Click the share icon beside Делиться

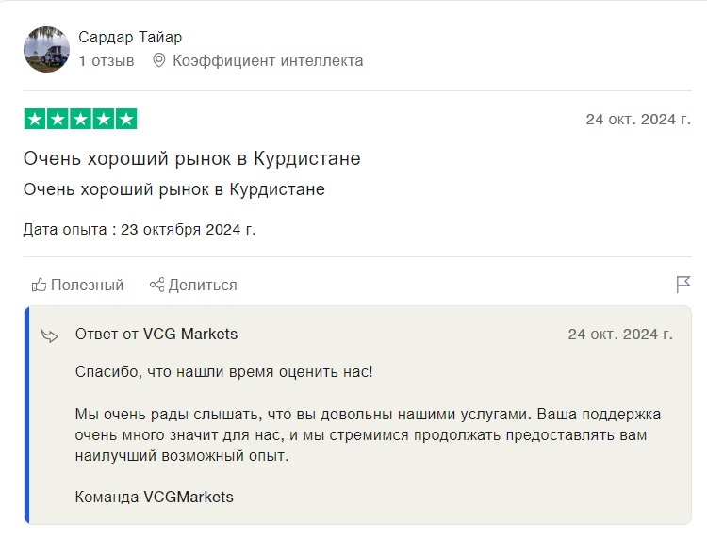[x=156, y=285]
